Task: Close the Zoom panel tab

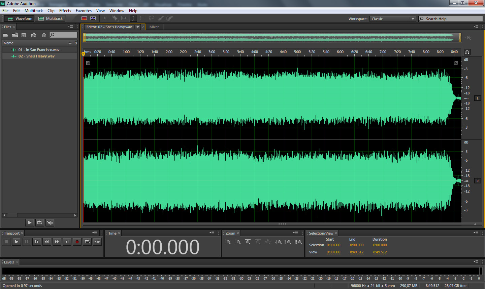Action: click(238, 233)
